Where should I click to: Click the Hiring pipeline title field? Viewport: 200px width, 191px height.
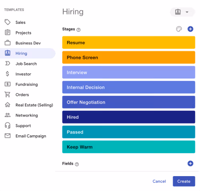click(73, 12)
